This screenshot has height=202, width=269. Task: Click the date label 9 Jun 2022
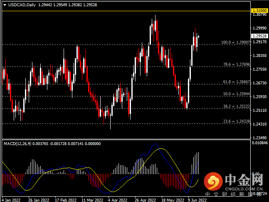coord(197,200)
